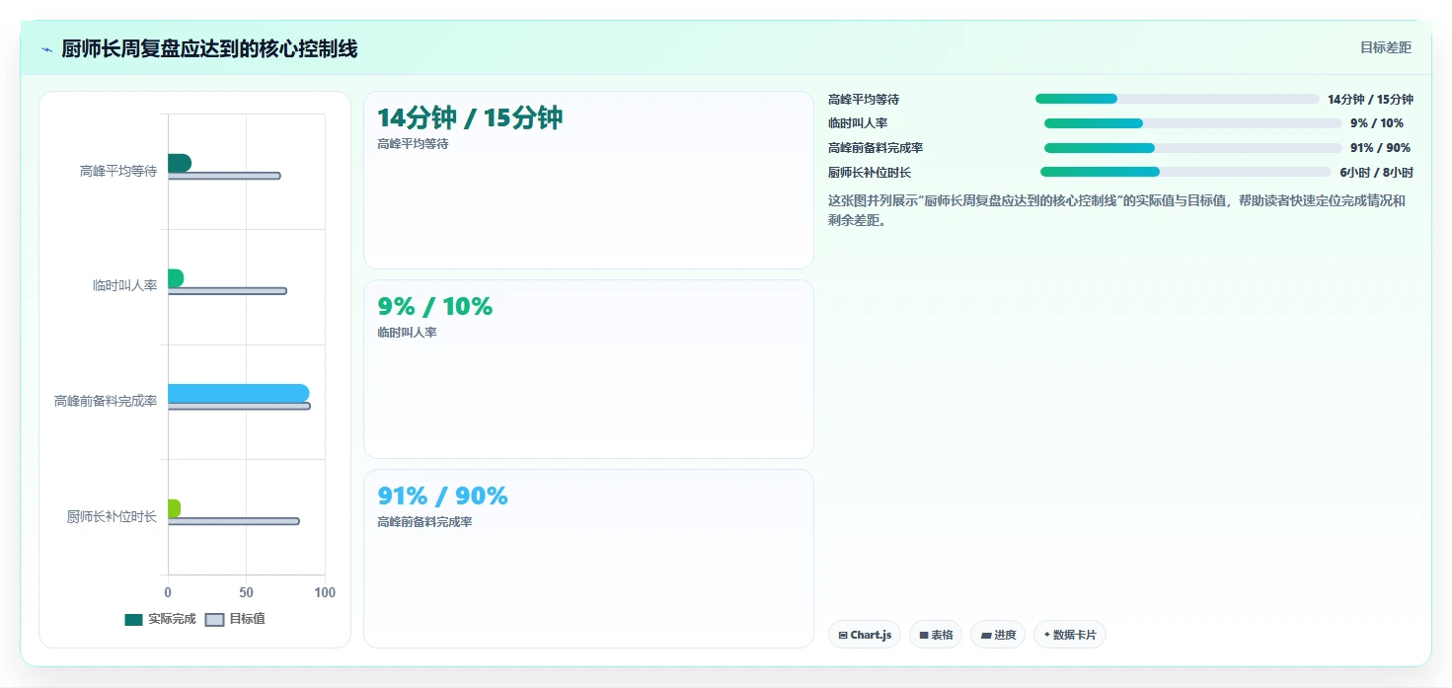Click the 临时叫人率 caption in data card

(407, 333)
